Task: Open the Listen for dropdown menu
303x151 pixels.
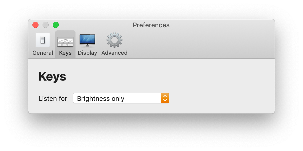Action: 117,98
